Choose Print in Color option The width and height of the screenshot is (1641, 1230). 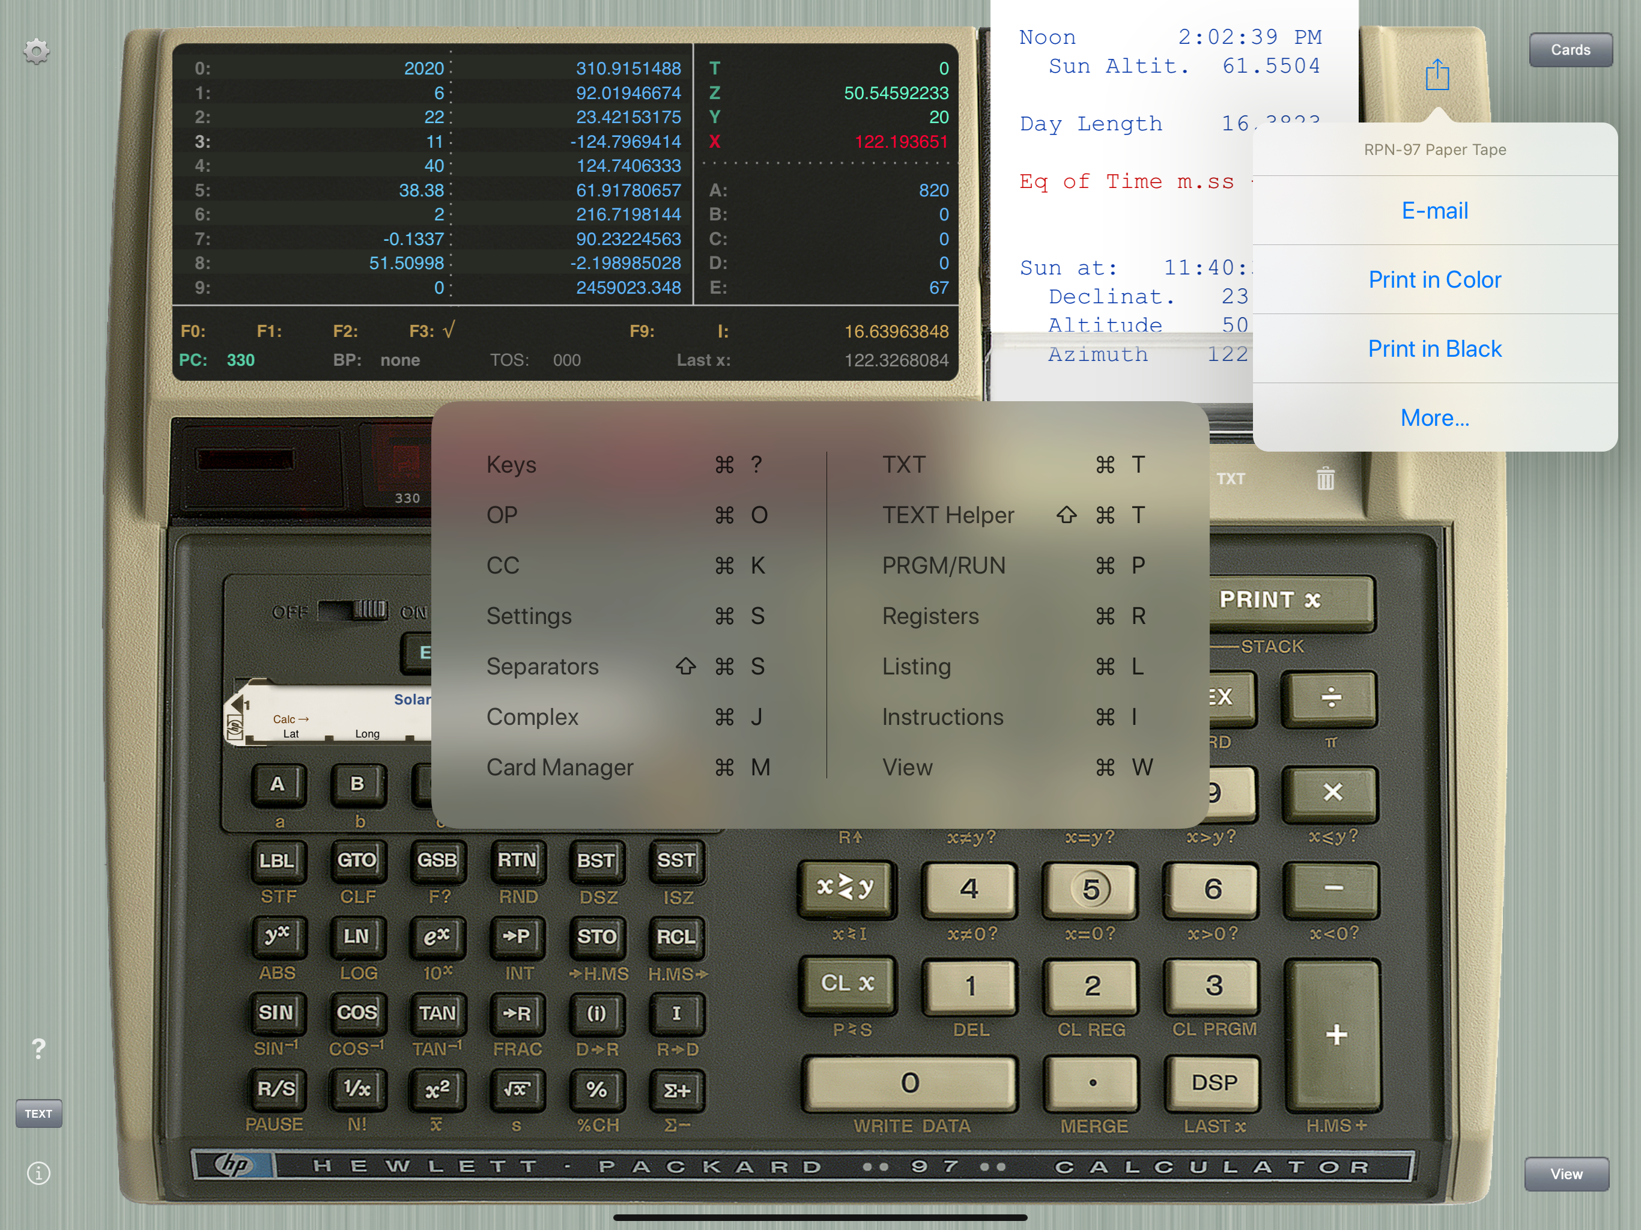(1434, 280)
